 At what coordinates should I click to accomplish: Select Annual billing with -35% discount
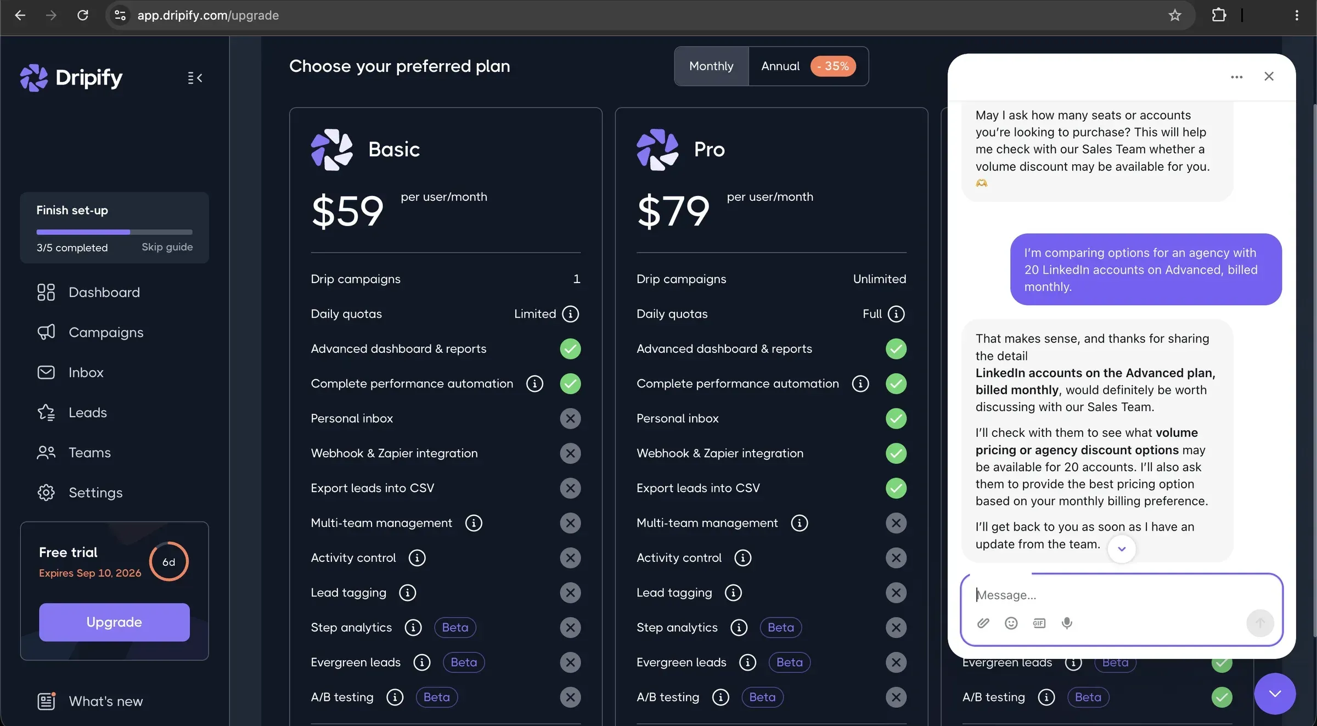click(808, 66)
